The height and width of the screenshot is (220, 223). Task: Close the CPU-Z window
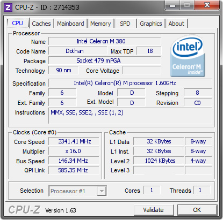pyautogui.click(x=207, y=5)
